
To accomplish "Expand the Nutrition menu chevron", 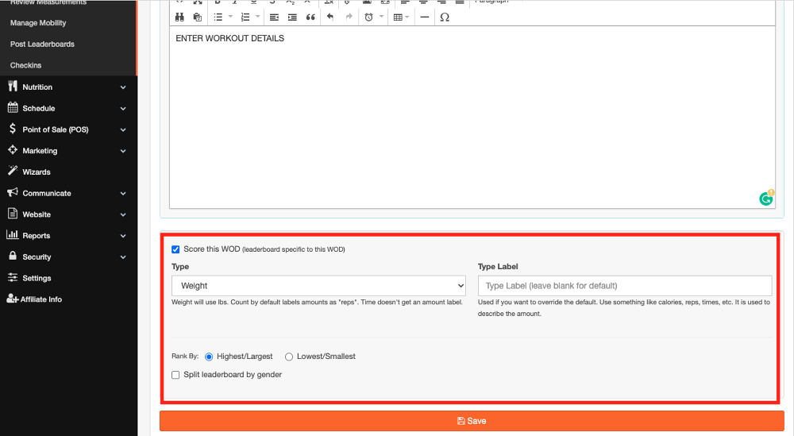I will [123, 87].
